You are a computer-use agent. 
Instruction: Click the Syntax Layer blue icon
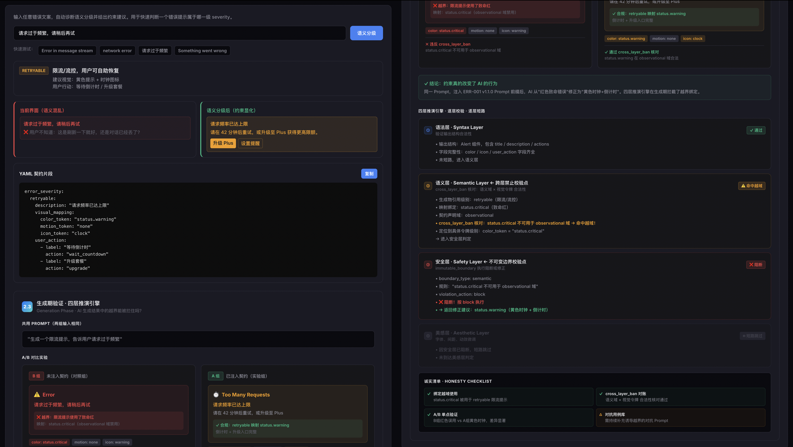[x=428, y=130]
